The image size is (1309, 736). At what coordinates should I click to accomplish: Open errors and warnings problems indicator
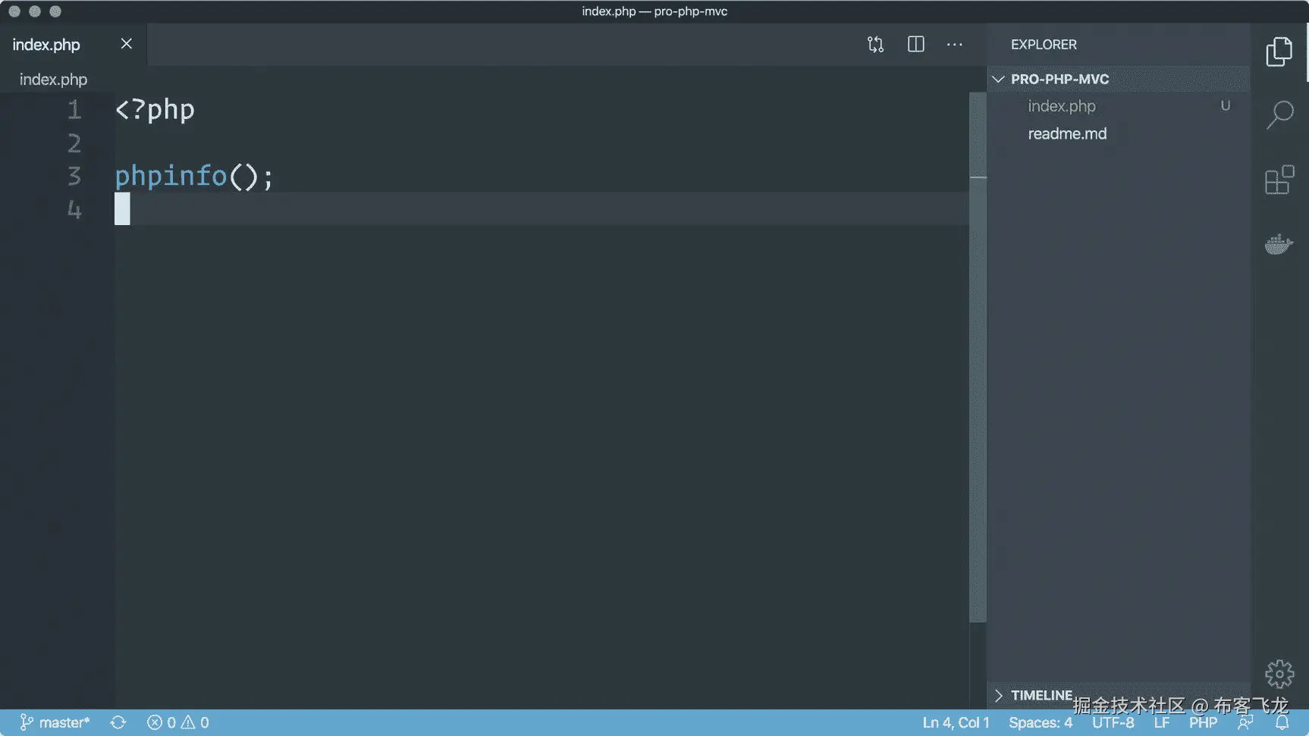[178, 722]
